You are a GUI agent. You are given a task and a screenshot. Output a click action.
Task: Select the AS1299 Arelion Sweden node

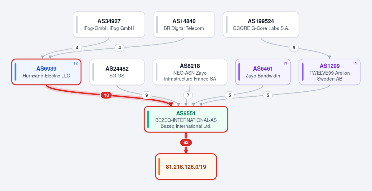pyautogui.click(x=330, y=72)
